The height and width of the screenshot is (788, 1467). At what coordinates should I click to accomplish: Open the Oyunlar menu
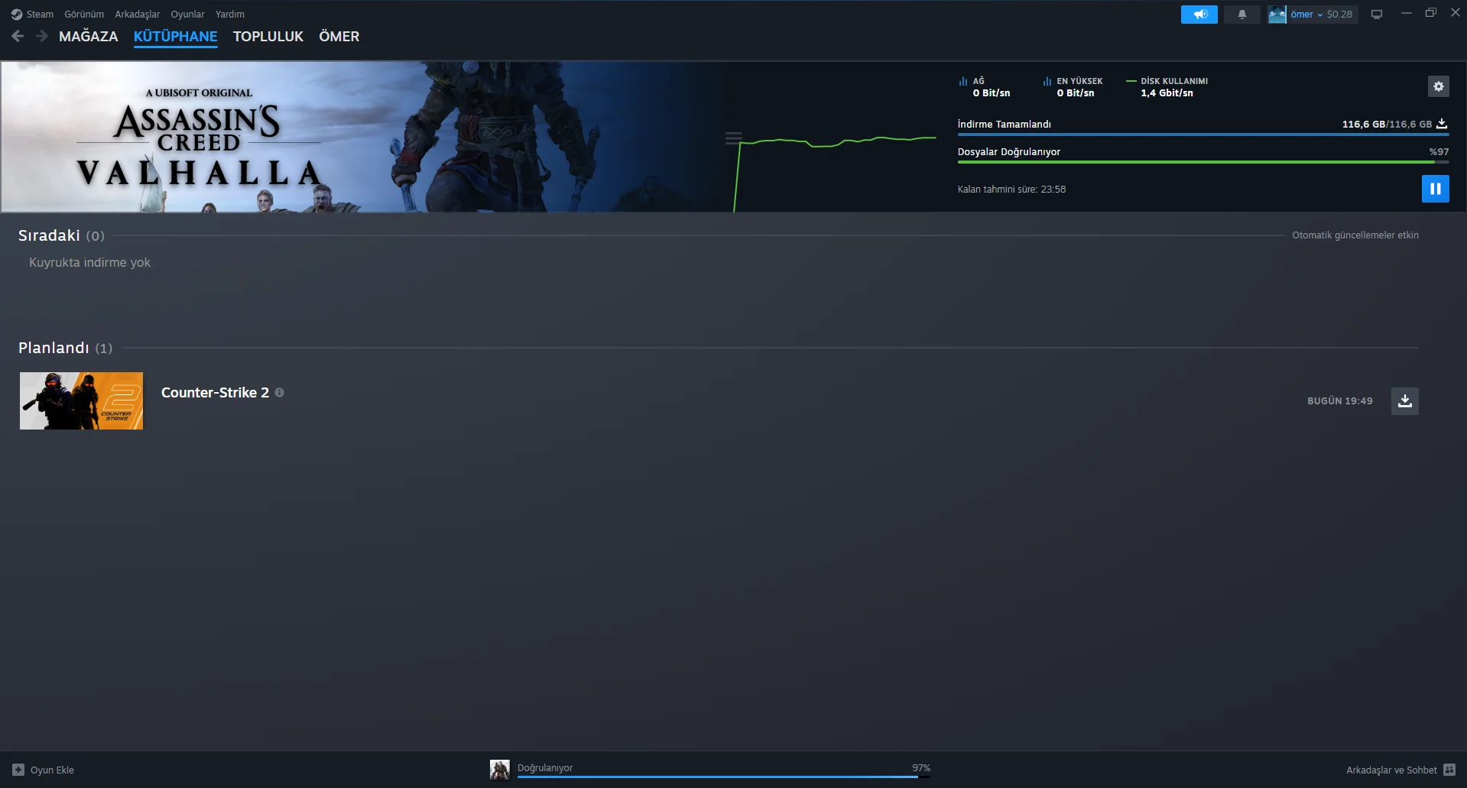pos(187,15)
